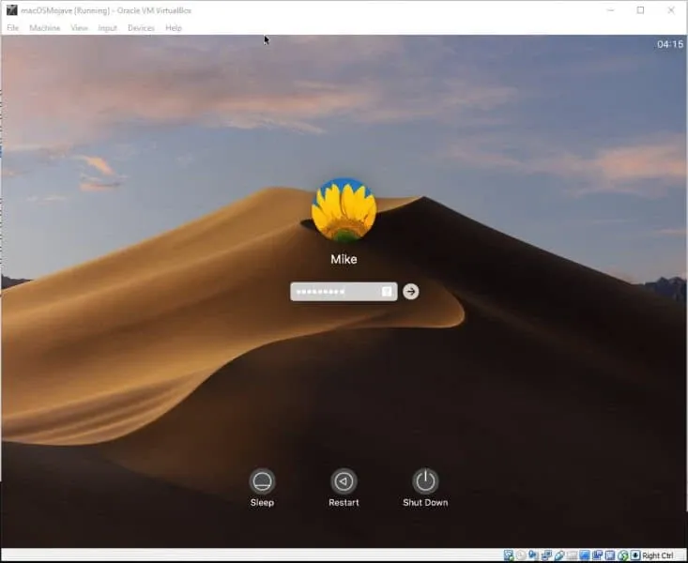Viewport: 688px width, 563px height.
Task: Select Mike's sunflower user picture
Action: (344, 210)
